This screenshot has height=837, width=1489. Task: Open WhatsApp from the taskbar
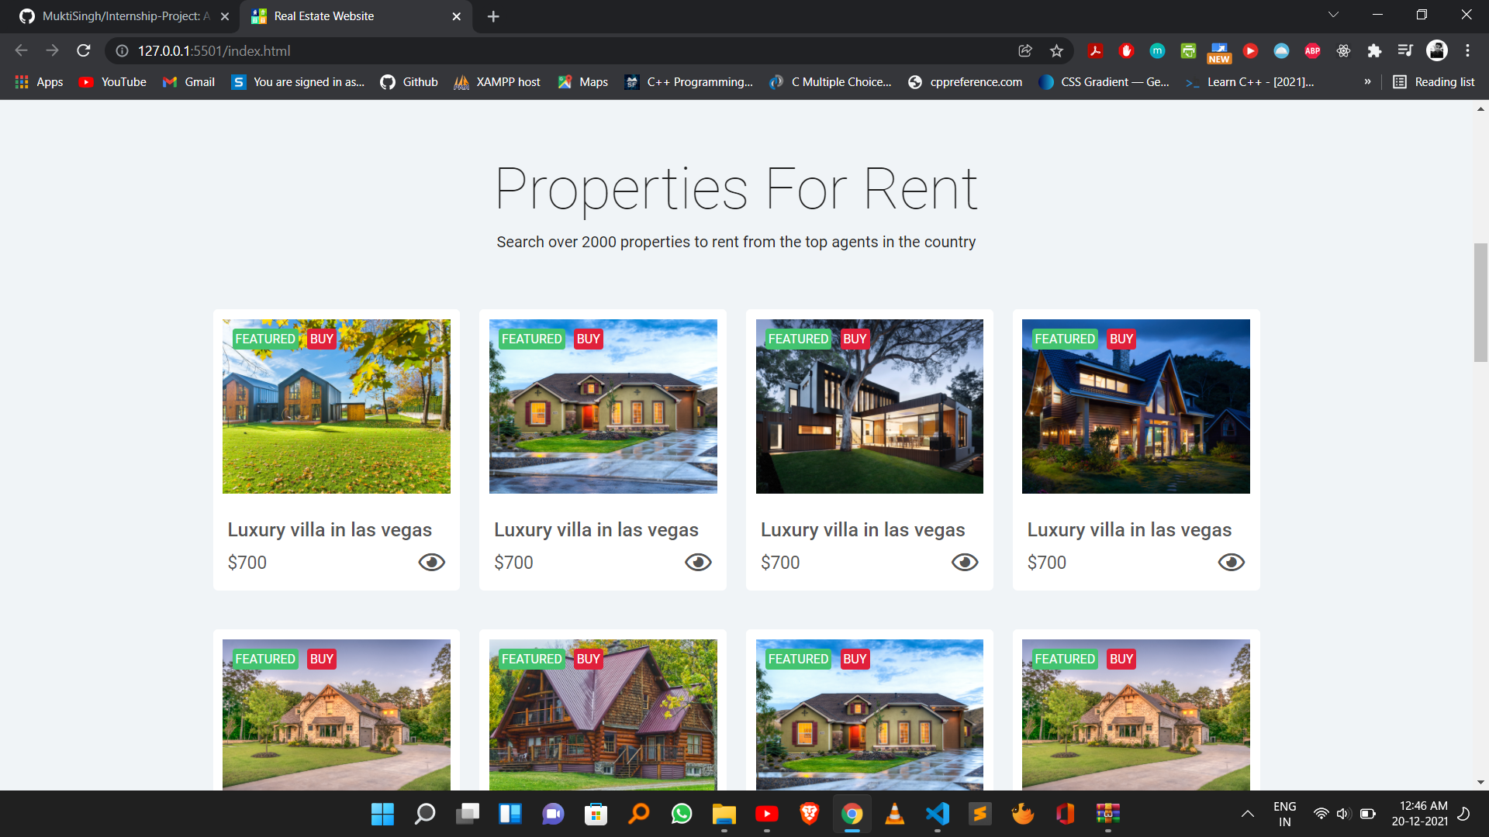coord(682,814)
